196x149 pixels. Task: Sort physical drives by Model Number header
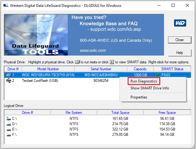click(x=48, y=69)
